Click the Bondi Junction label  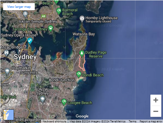coord(62,80)
